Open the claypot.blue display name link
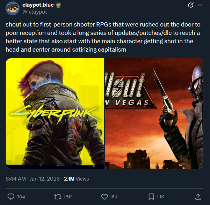 point(38,5)
